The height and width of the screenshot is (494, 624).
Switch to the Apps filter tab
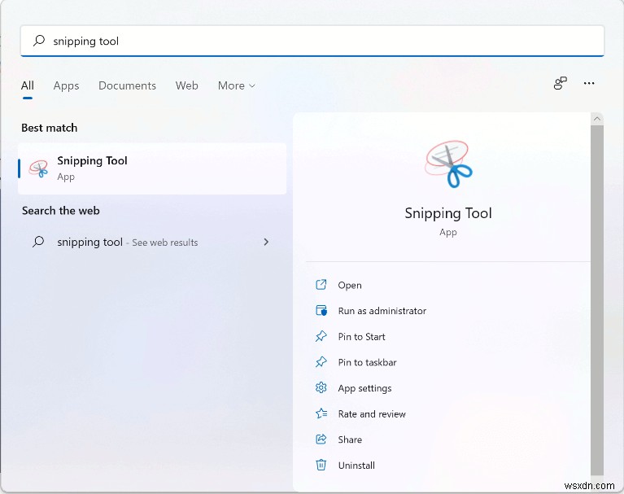[x=66, y=85]
